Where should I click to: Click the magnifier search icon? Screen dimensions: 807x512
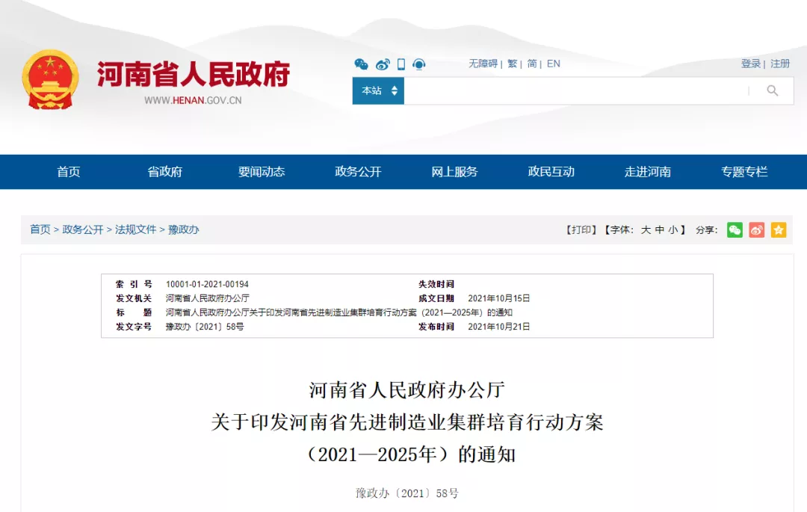[x=772, y=90]
